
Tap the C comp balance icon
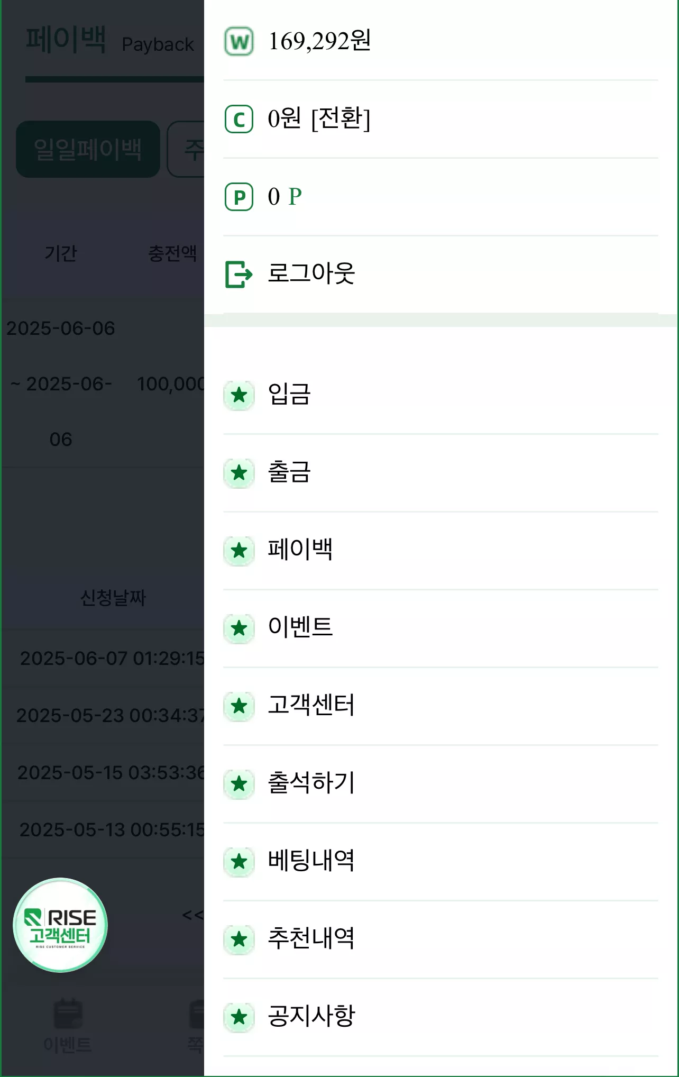239,119
